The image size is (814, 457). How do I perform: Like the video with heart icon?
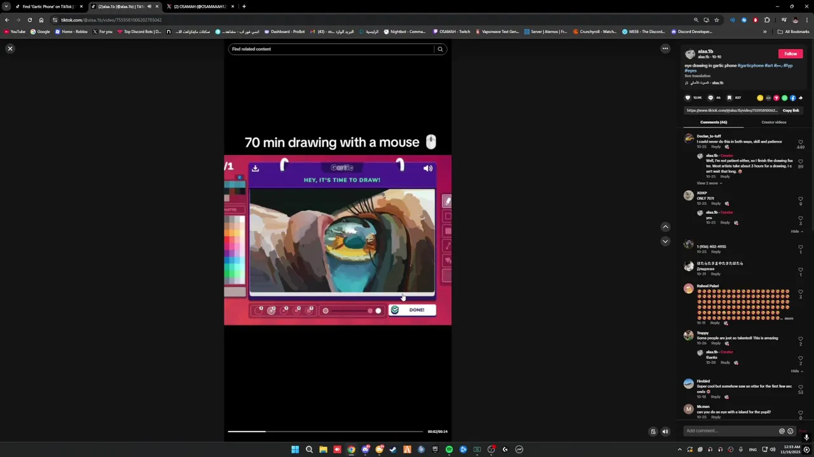[687, 98]
